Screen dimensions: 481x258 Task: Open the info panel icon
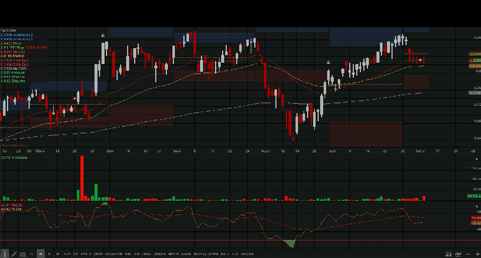(x=5, y=254)
